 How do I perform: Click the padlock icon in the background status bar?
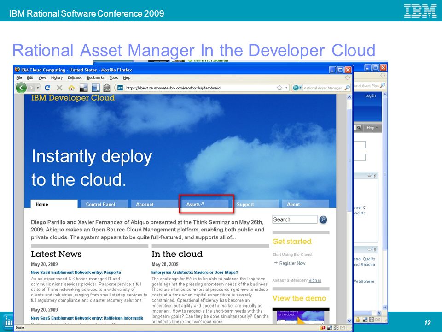(x=358, y=320)
